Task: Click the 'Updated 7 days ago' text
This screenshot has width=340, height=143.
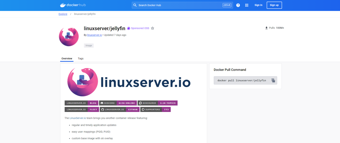Action: (115, 35)
